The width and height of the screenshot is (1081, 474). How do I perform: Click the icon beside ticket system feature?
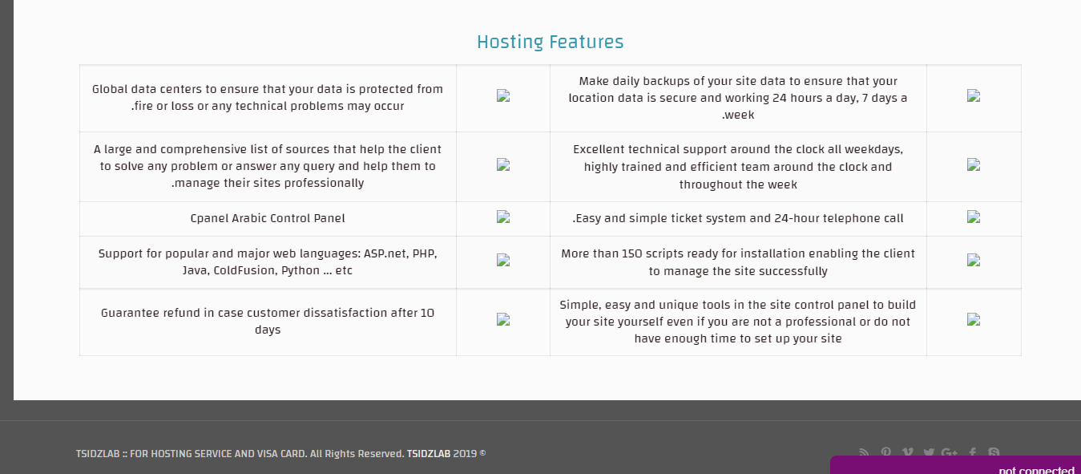click(974, 217)
